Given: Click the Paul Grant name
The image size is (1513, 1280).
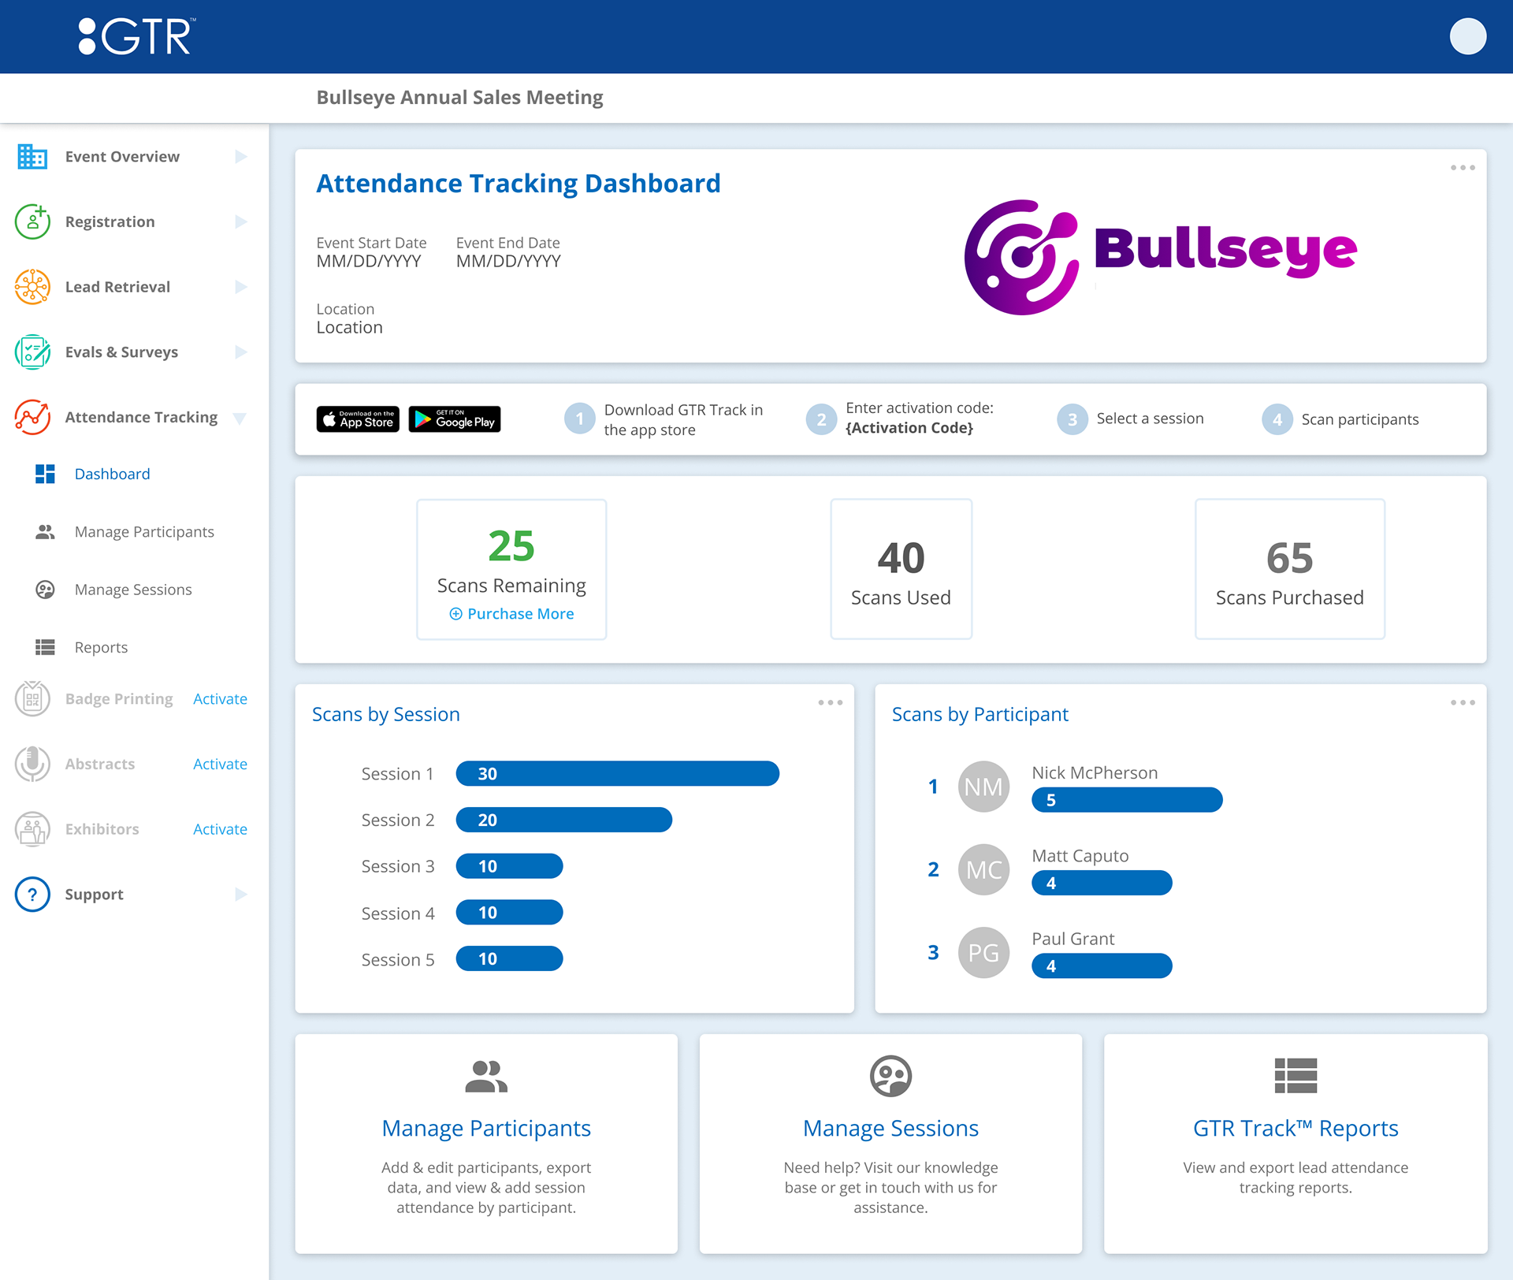Looking at the screenshot, I should pyautogui.click(x=1072, y=939).
